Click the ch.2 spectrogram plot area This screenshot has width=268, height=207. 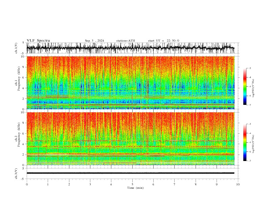[x=130, y=139]
